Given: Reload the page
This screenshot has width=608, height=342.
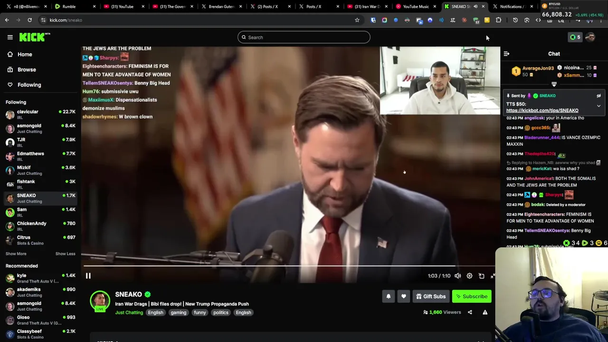Looking at the screenshot, I should (29, 20).
